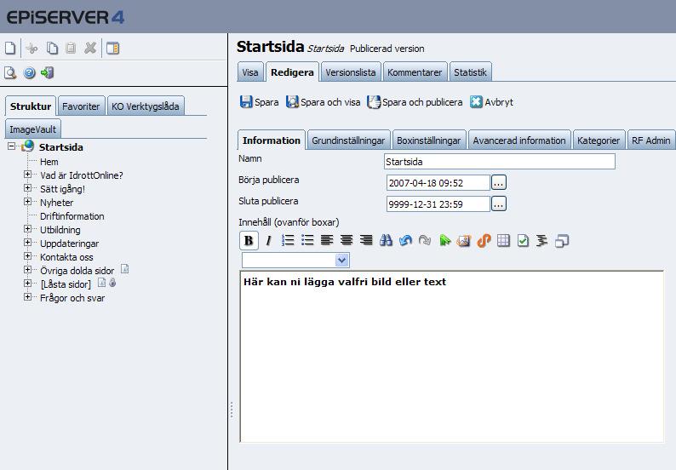Viewport: 676px width, 470px height.
Task: Open date picker for Sluta publicera
Action: pyautogui.click(x=499, y=203)
